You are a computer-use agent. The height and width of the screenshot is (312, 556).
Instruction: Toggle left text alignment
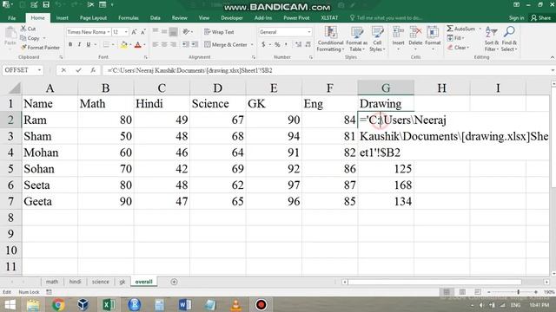point(156,44)
